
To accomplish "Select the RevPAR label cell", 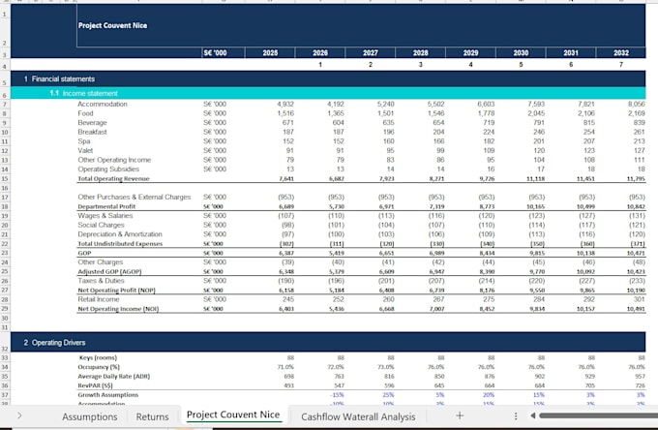I will 93,385.
